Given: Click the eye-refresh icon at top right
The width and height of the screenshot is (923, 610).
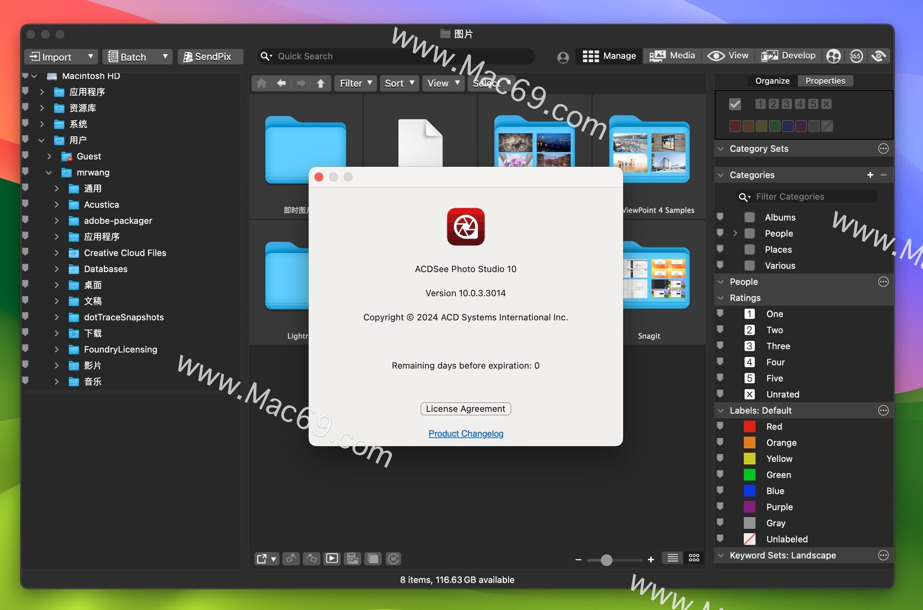Looking at the screenshot, I should 879,56.
